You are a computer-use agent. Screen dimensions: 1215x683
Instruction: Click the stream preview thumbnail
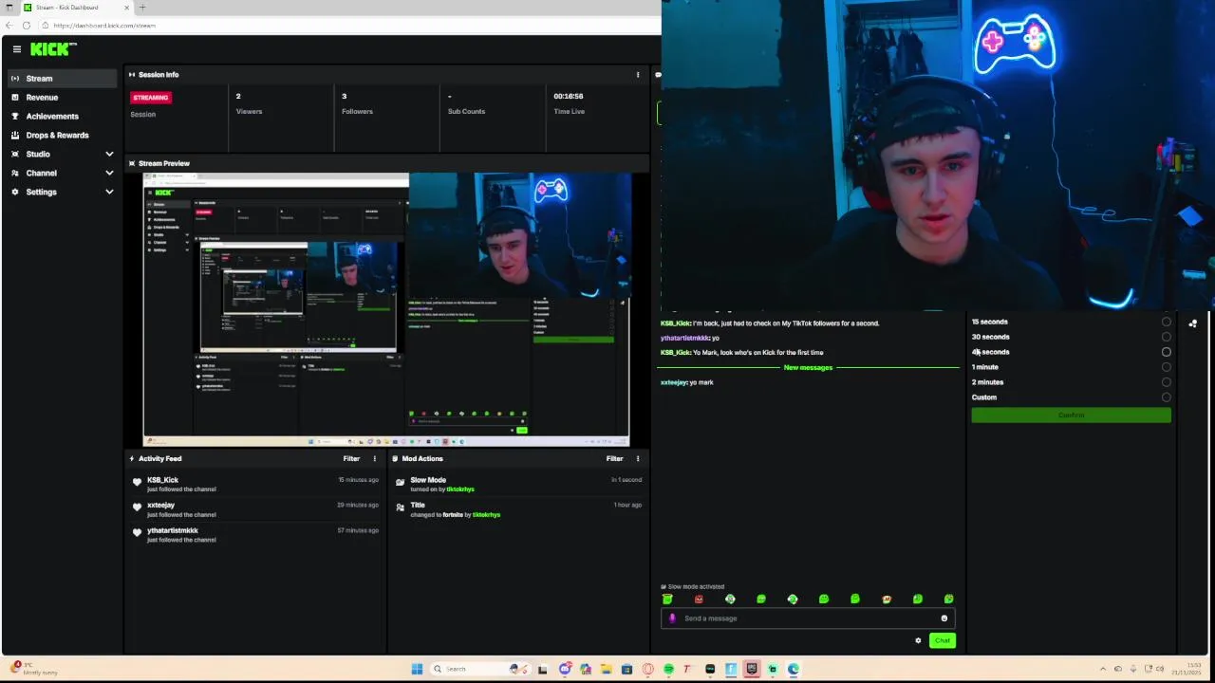click(x=386, y=309)
